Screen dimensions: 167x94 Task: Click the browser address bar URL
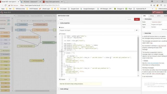point(40,5)
